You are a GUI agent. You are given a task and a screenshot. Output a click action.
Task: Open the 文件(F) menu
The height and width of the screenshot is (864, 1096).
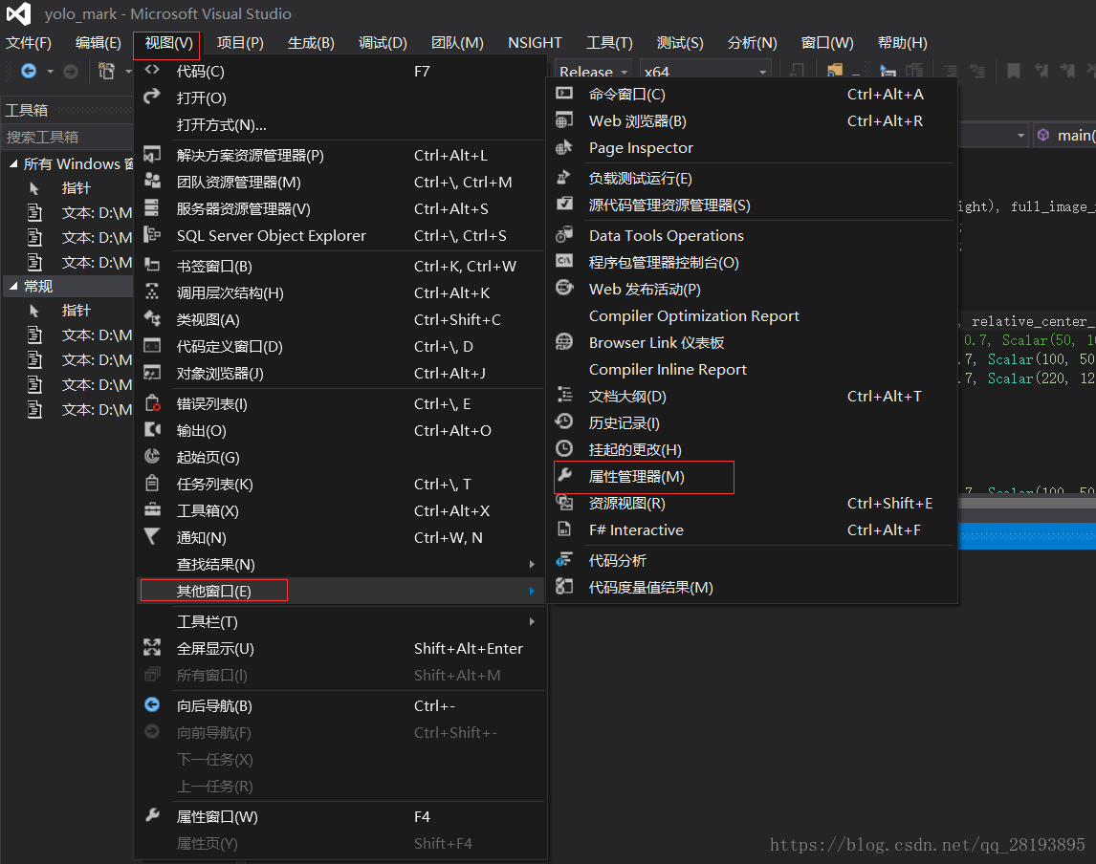[x=29, y=43]
